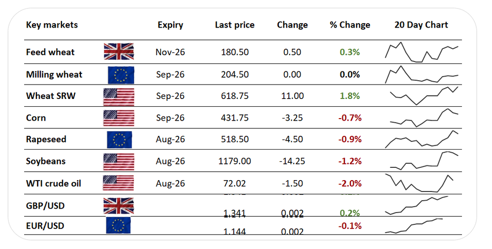Click the EU flag beside Milling wheat

(x=121, y=75)
